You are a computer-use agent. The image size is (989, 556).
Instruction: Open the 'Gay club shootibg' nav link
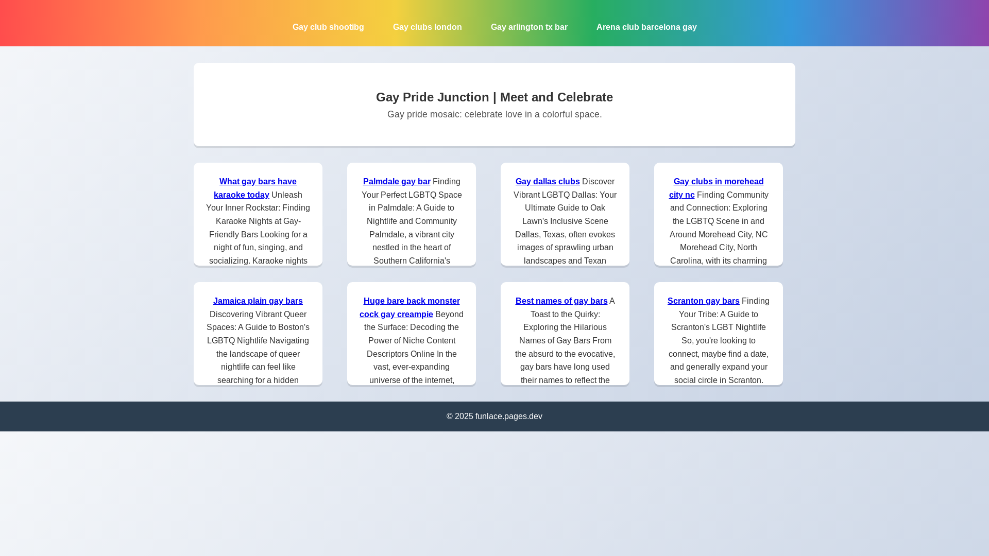pyautogui.click(x=328, y=27)
